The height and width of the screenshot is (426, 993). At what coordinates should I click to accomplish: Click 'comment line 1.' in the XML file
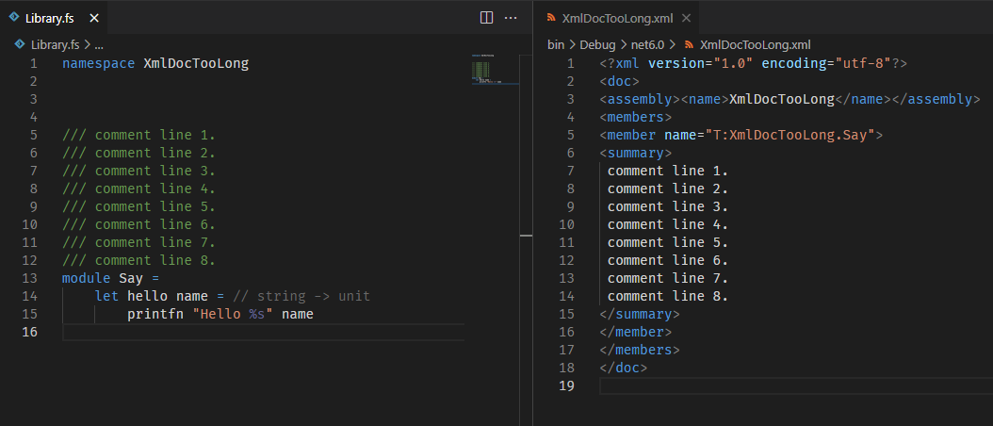(x=667, y=172)
